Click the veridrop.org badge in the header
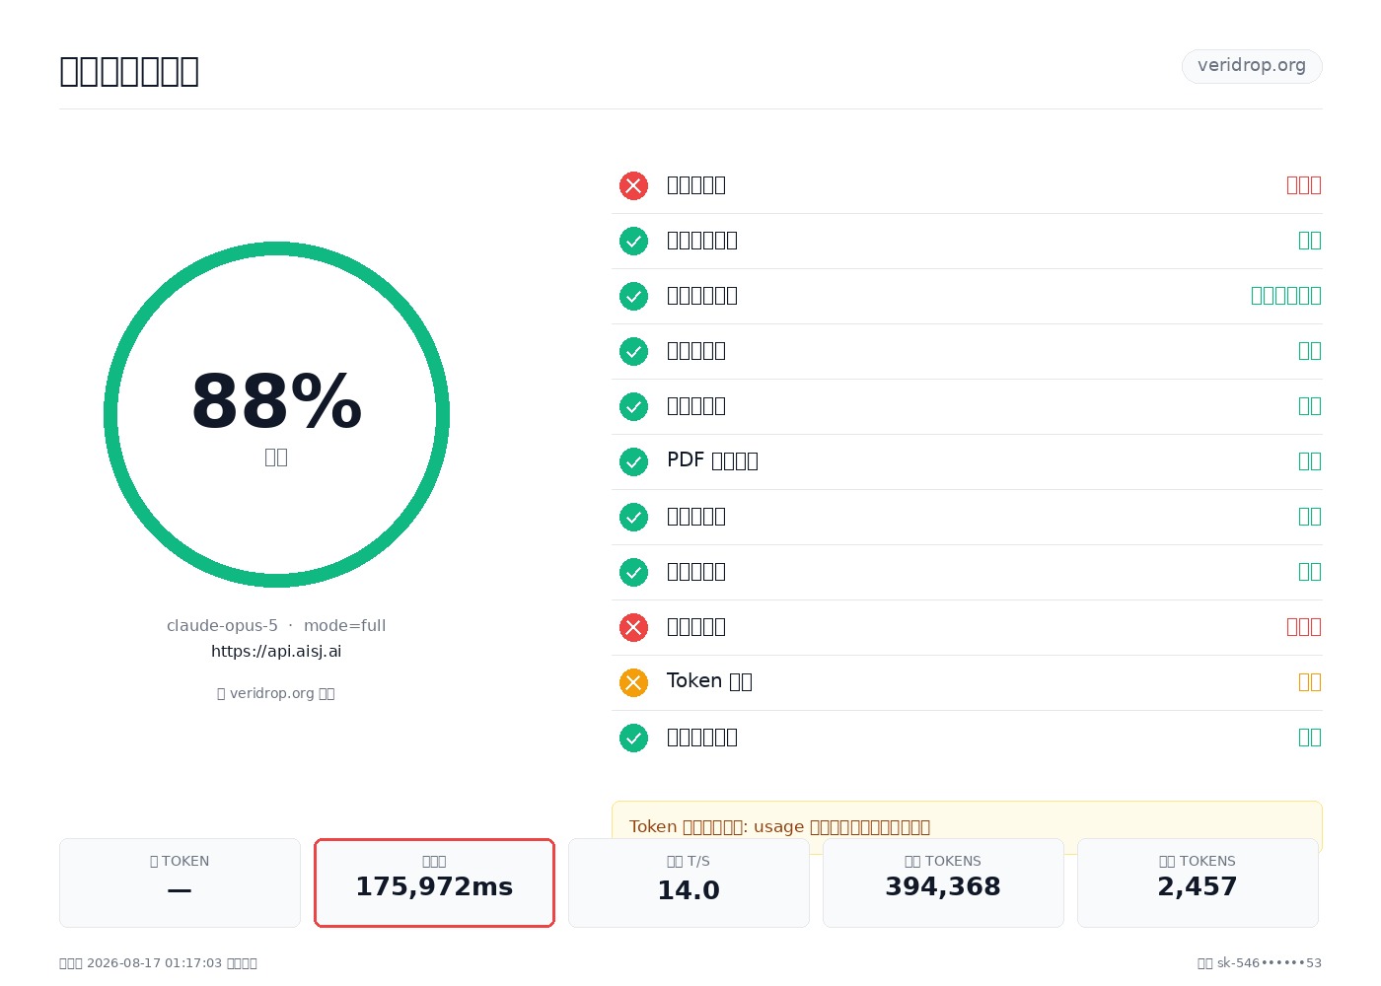 (1252, 66)
